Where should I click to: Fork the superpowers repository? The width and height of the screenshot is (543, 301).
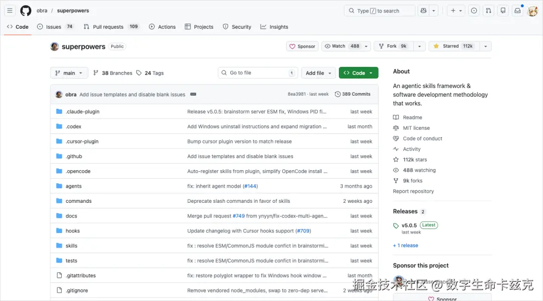pyautogui.click(x=394, y=46)
